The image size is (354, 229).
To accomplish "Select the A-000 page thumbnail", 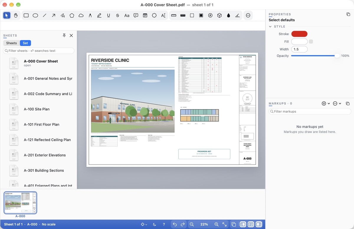I will point(20,203).
